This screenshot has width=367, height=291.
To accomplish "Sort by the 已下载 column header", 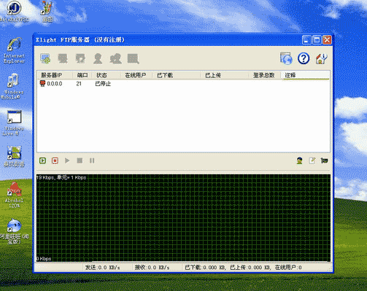I will (x=177, y=75).
